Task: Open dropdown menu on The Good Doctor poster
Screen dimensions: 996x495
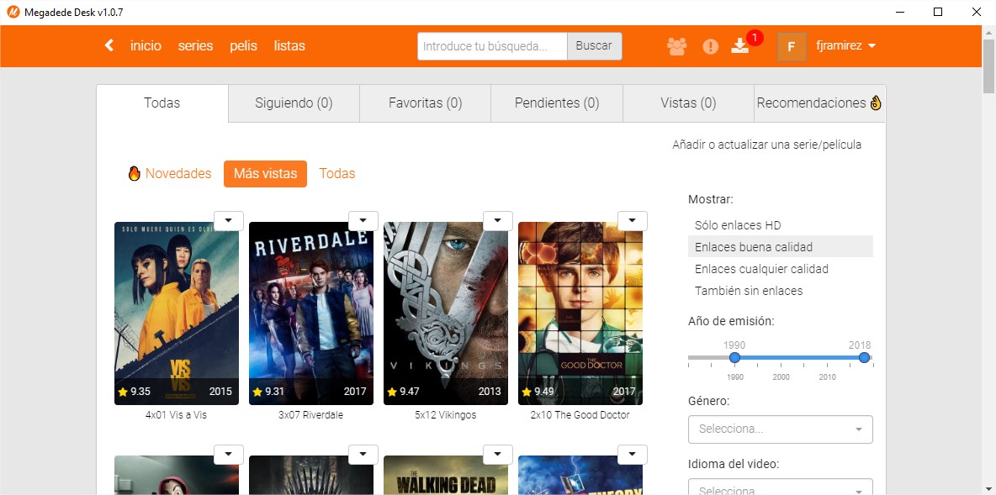Action: pos(633,221)
